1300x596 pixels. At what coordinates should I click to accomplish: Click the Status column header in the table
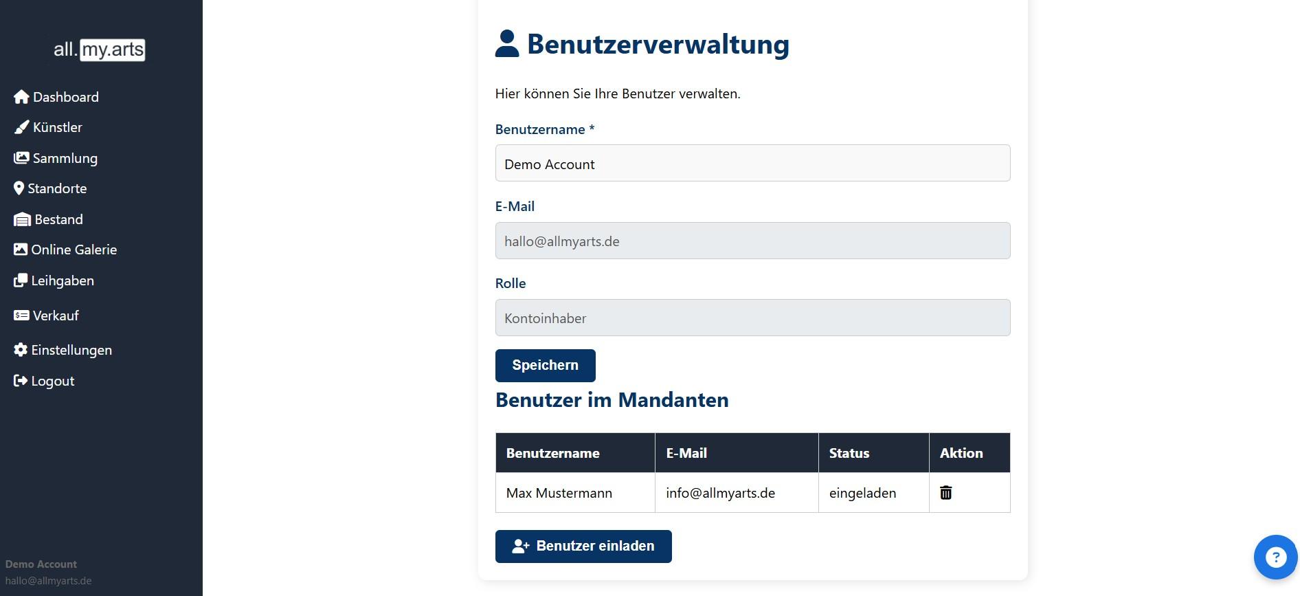(x=849, y=452)
